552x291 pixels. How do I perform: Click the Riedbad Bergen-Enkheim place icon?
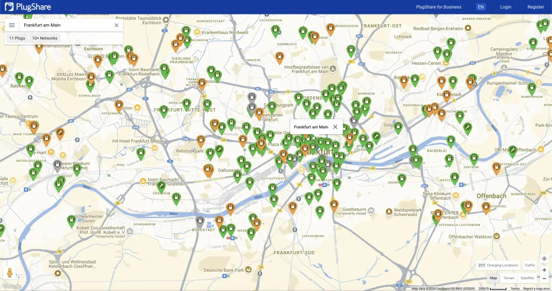pos(468,28)
